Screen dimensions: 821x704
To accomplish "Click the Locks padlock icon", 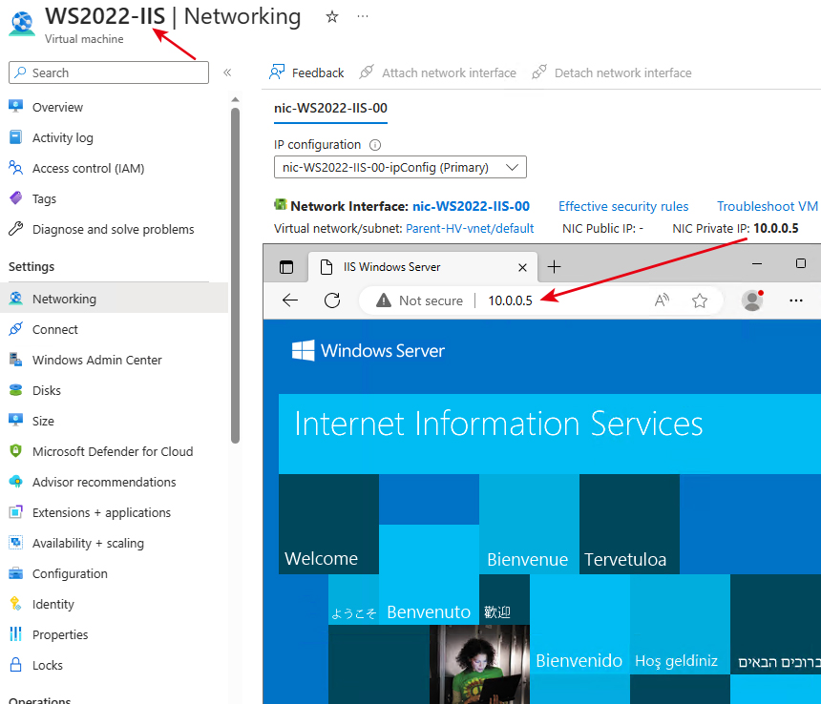I will click(15, 665).
